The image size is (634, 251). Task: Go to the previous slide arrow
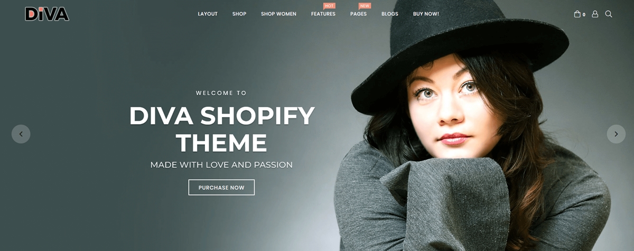21,134
